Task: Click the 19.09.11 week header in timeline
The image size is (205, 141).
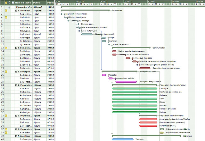Action: coord(88,2)
